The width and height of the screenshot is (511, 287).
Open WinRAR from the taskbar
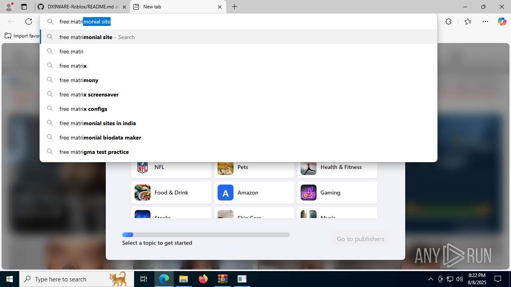[x=222, y=279]
